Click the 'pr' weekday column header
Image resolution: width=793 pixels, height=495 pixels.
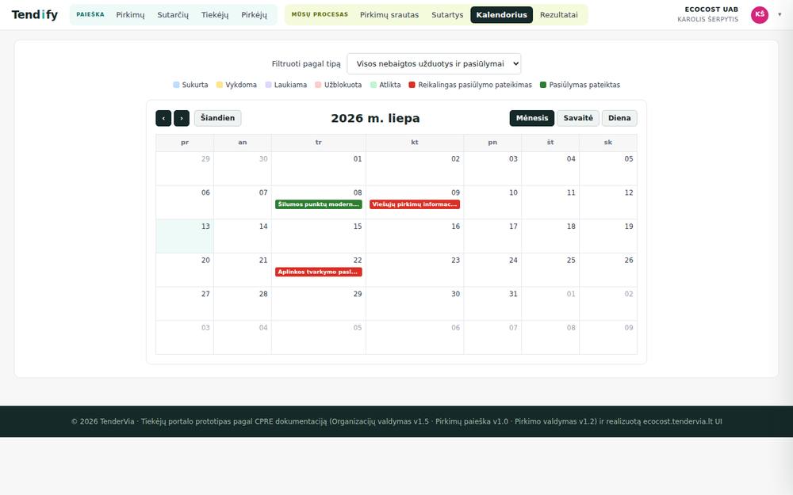(185, 143)
